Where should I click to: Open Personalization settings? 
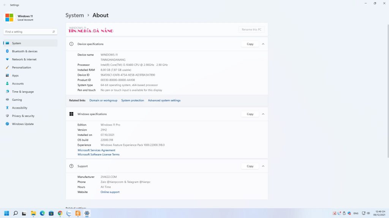pyautogui.click(x=30, y=67)
